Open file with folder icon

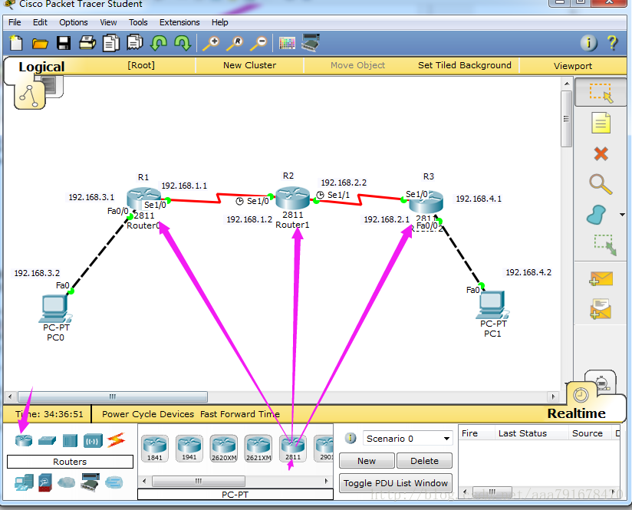click(x=40, y=43)
